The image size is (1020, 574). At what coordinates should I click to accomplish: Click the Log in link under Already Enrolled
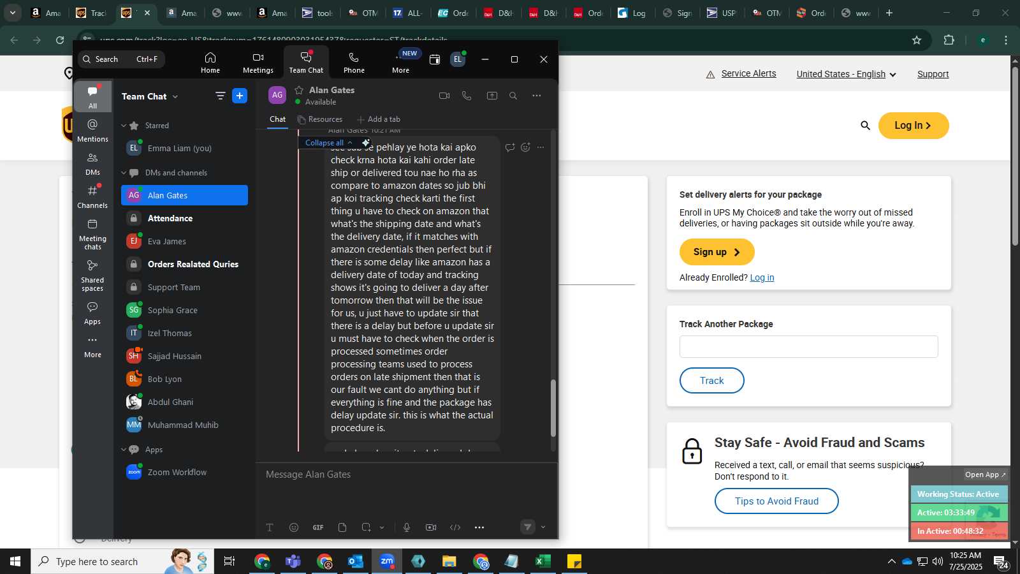coord(762,277)
